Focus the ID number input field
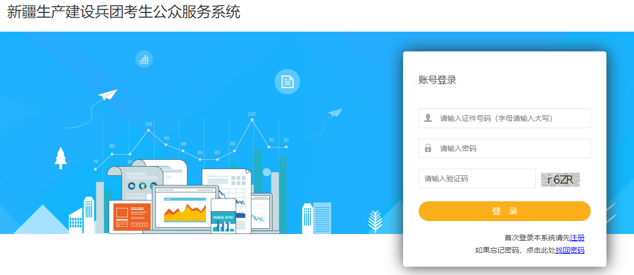The image size is (634, 275). point(504,118)
